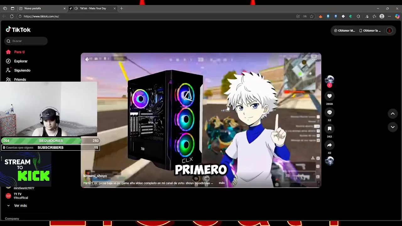The width and height of the screenshot is (402, 226).
Task: Go to previous video with up arrow
Action: tap(393, 114)
